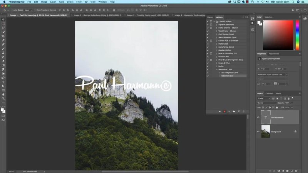Open the Layer menu
Image resolution: width=308 pixels, height=173 pixels.
point(53,2)
